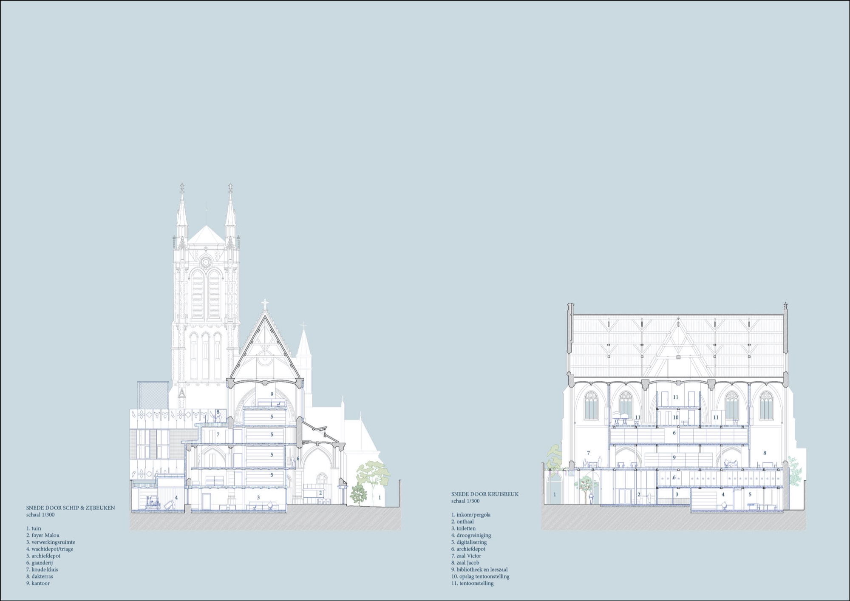850x601 pixels.
Task: Select '11. tentoonstelling' in right legend
Action: pyautogui.click(x=472, y=583)
